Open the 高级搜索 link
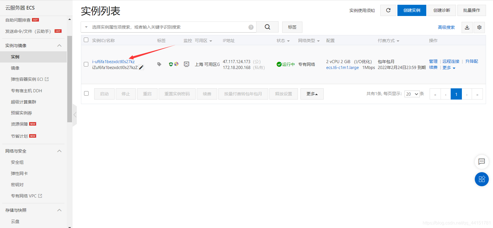The width and height of the screenshot is (493, 228). pos(446,27)
